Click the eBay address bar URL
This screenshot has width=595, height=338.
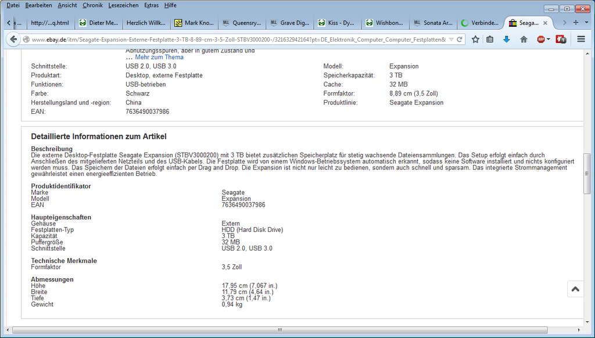[x=232, y=39]
